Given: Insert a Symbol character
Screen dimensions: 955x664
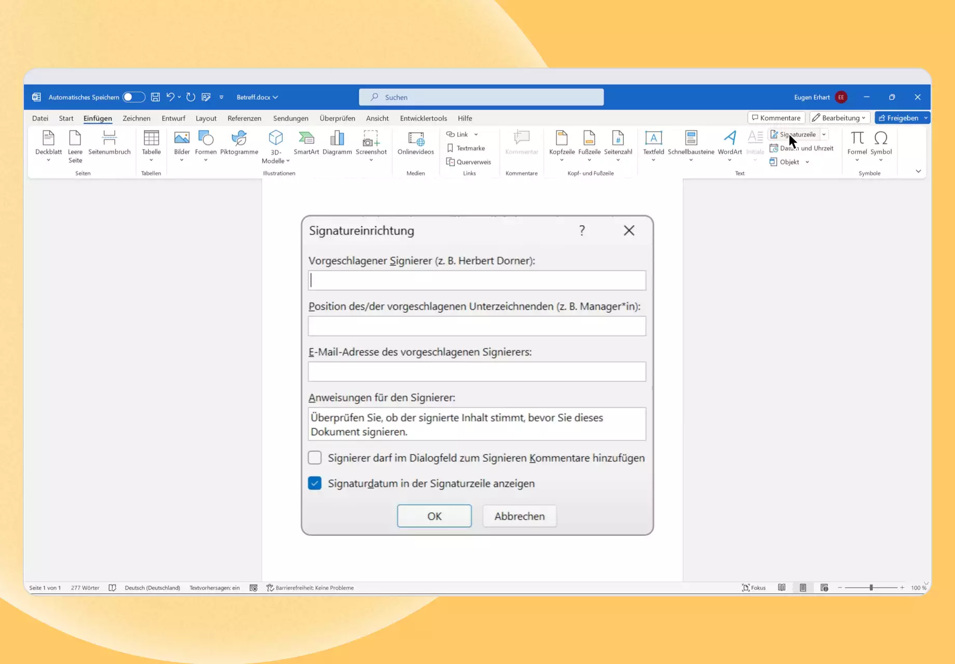Looking at the screenshot, I should tap(881, 146).
